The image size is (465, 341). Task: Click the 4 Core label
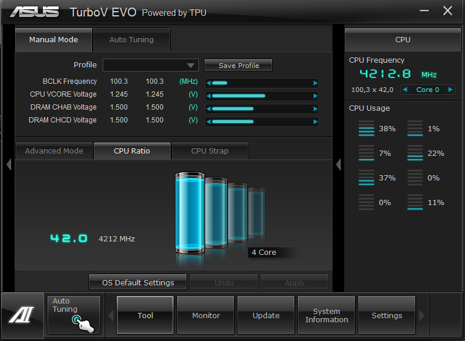click(x=264, y=252)
